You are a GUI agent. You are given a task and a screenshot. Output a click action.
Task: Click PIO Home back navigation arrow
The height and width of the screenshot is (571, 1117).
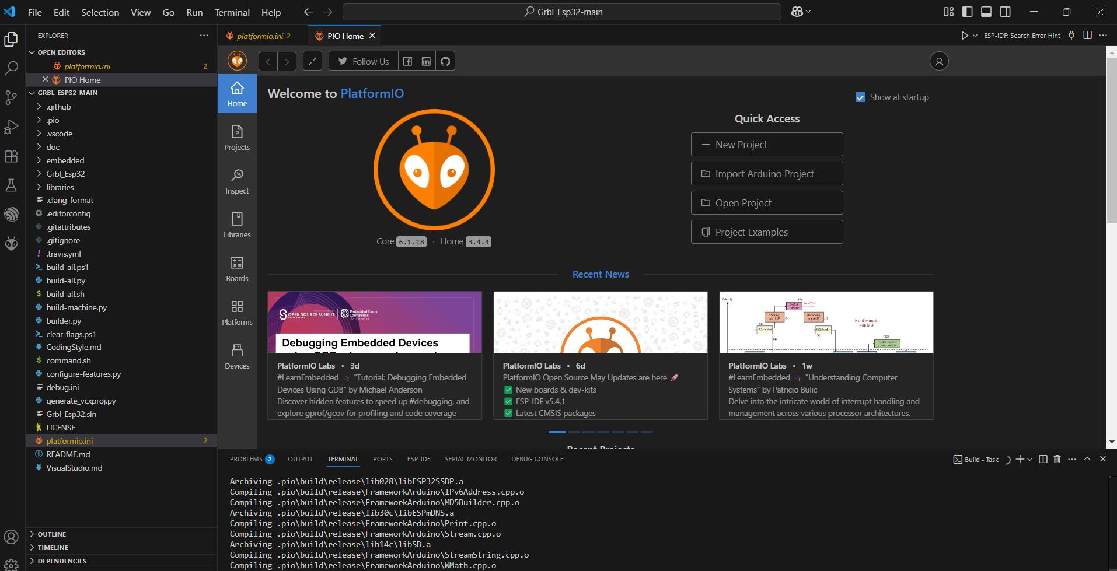point(268,61)
